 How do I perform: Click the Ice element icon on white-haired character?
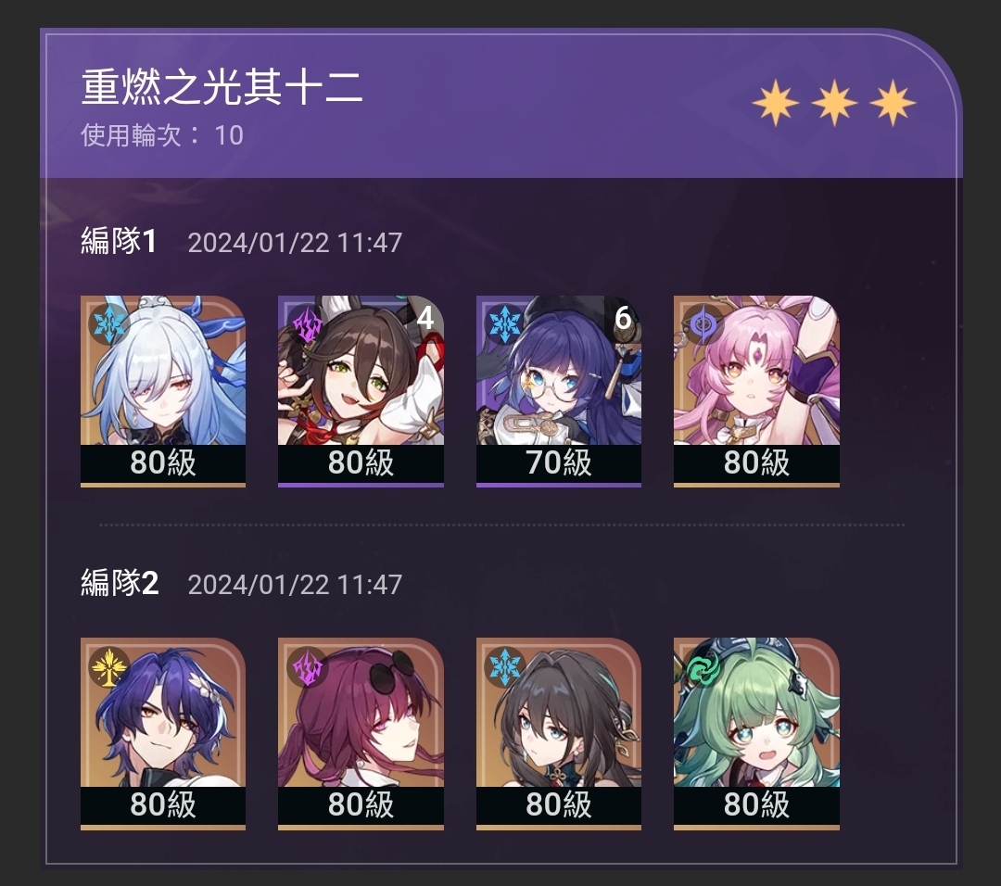(109, 323)
